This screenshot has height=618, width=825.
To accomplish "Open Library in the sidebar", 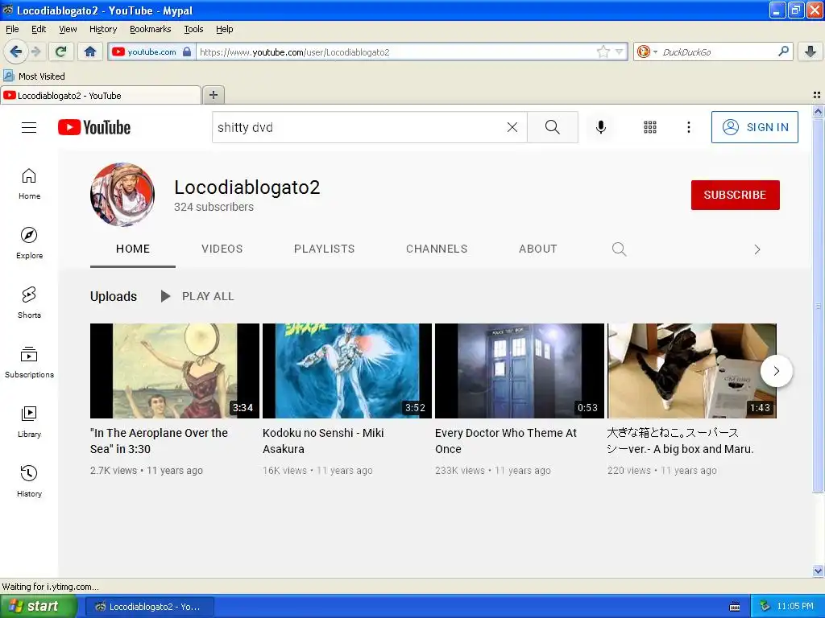I will pos(30,422).
